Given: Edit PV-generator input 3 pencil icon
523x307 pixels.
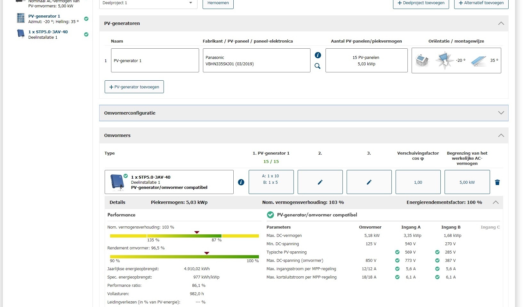Looking at the screenshot, I should (369, 182).
